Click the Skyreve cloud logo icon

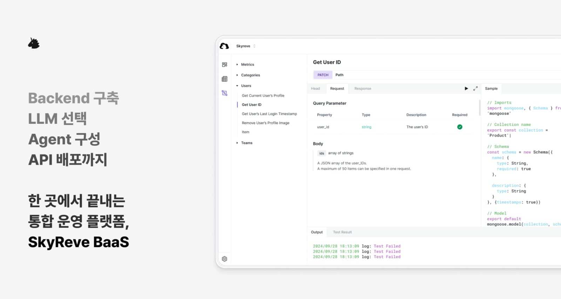pyautogui.click(x=224, y=46)
